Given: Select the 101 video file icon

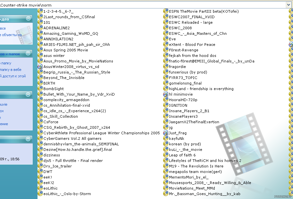Looking at the screenshot, I should click(x=40, y=22).
